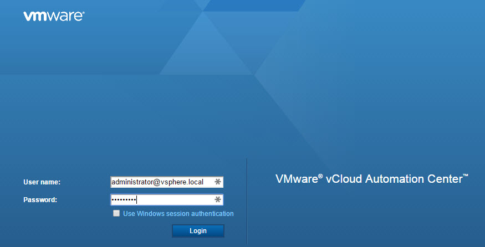
Task: Click the asterisk icon in Password field
Action: pos(218,199)
